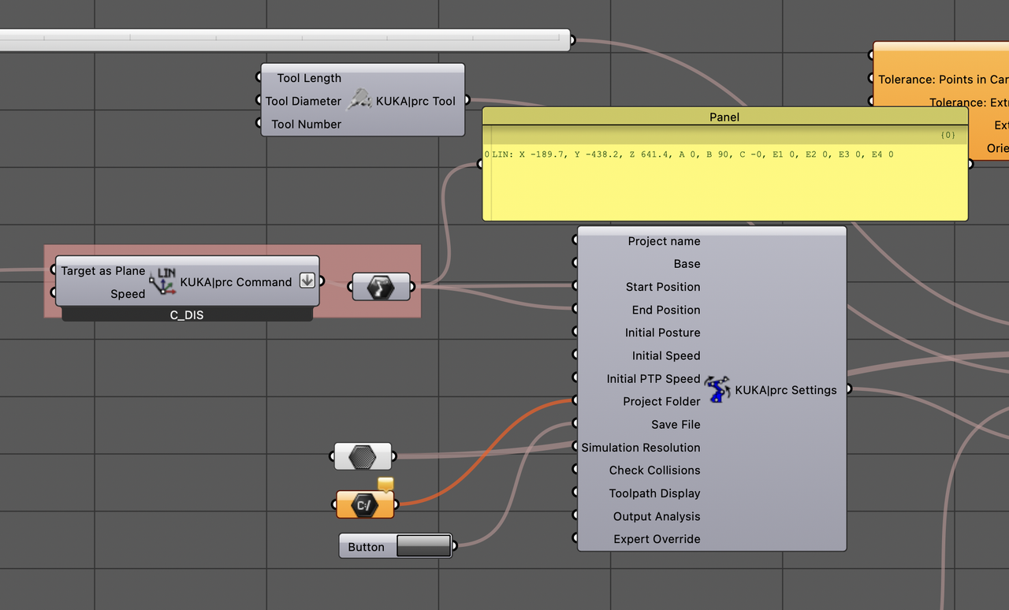Viewport: 1009px width, 610px height.
Task: Click the Tool Diameter input
Action: (303, 101)
